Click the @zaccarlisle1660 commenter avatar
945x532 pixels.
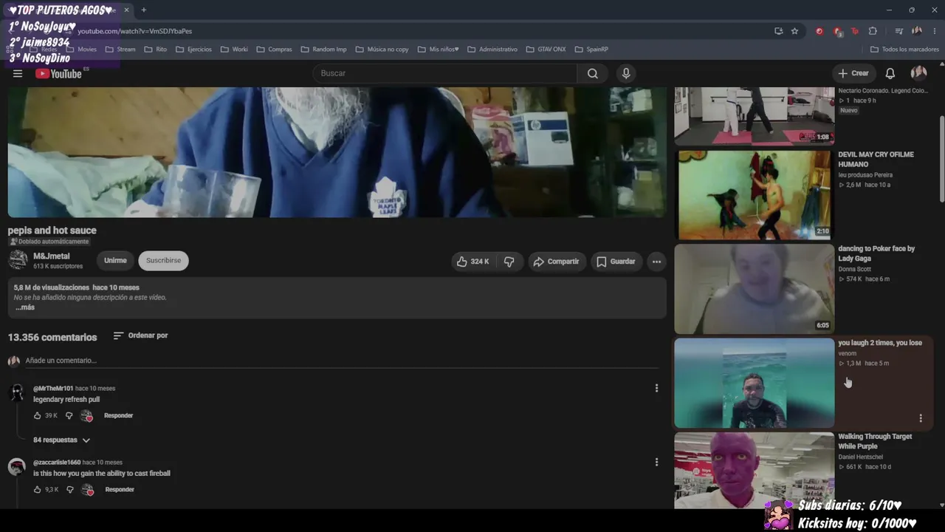[x=16, y=466]
